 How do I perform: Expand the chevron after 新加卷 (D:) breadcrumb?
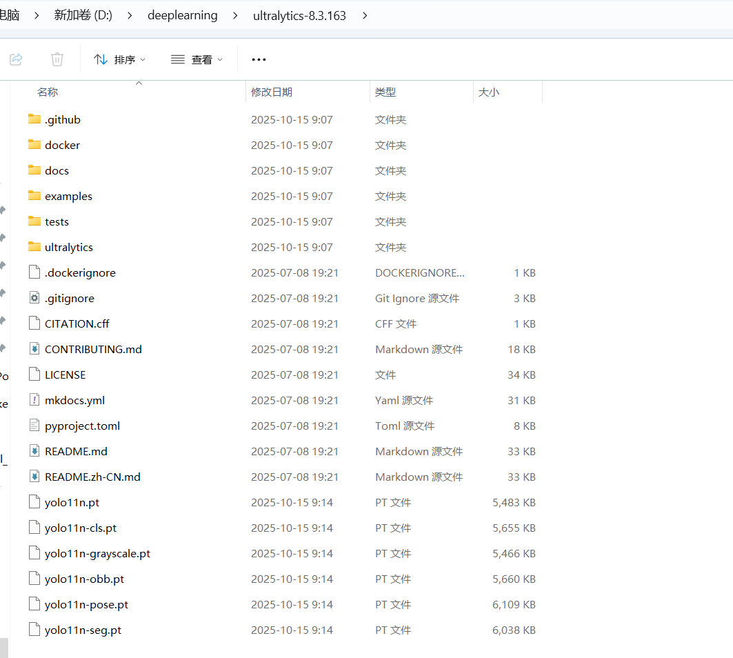[x=130, y=15]
